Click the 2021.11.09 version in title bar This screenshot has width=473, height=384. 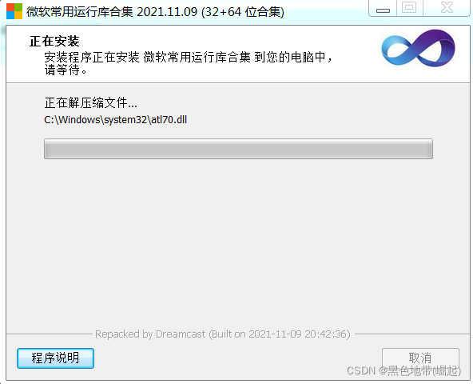point(167,12)
